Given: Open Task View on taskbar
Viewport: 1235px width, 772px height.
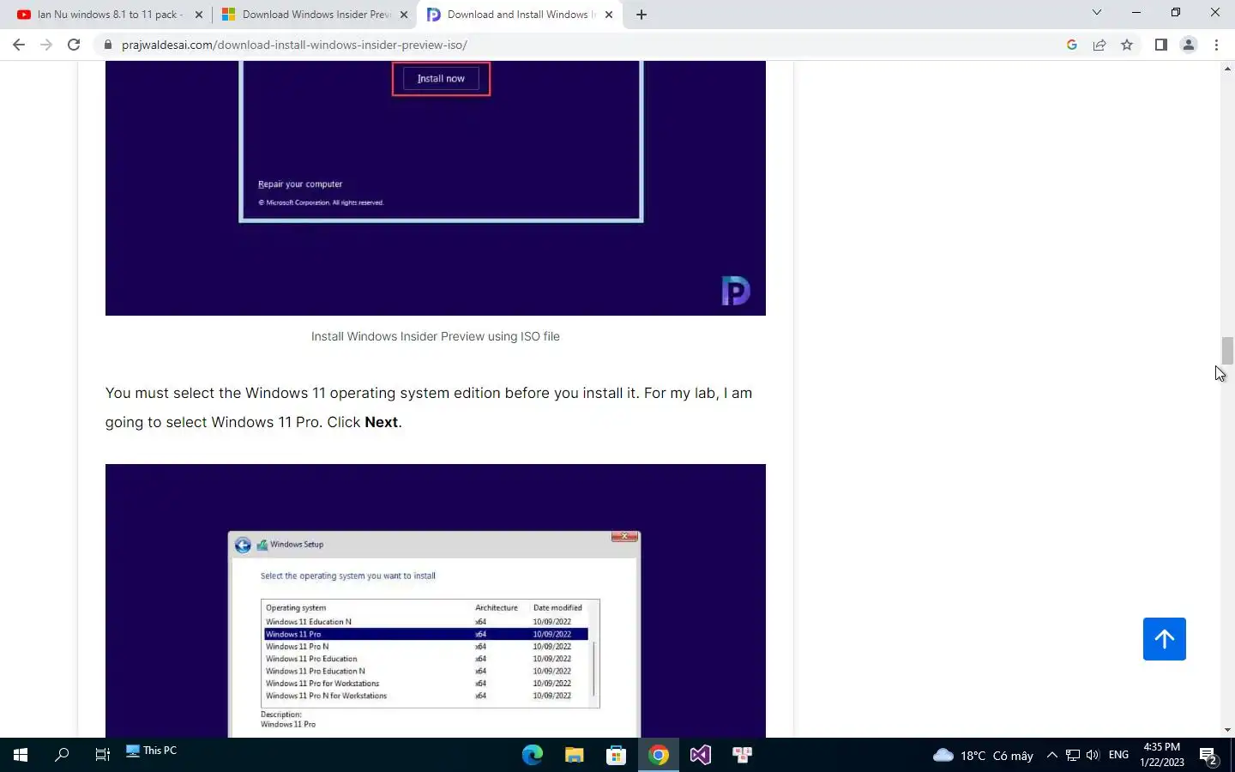Looking at the screenshot, I should click(x=103, y=755).
